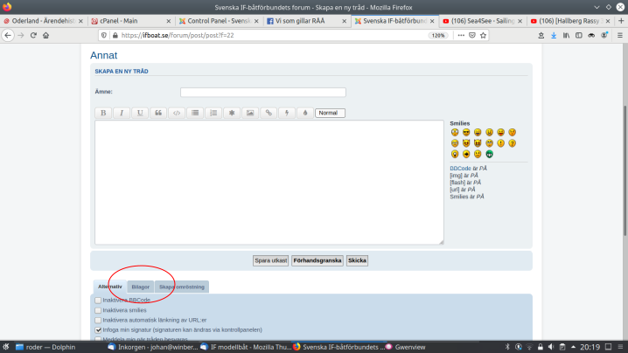
Task: Open the Firefox hamburger menu
Action: pos(620,35)
